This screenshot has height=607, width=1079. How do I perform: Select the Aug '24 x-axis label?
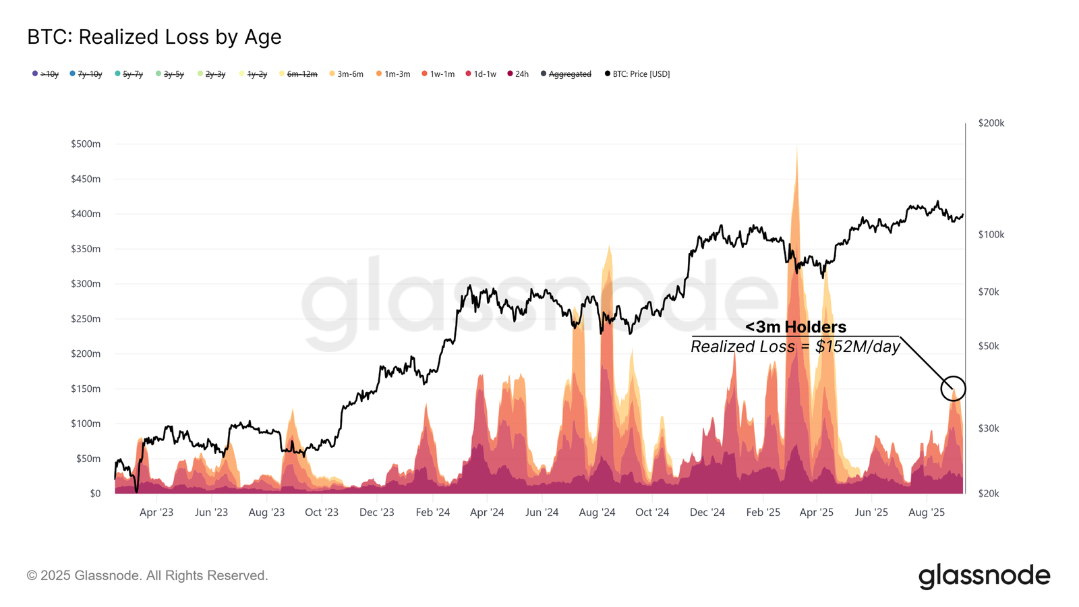point(597,513)
